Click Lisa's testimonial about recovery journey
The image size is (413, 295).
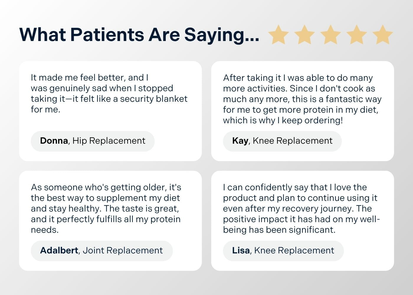click(x=301, y=209)
